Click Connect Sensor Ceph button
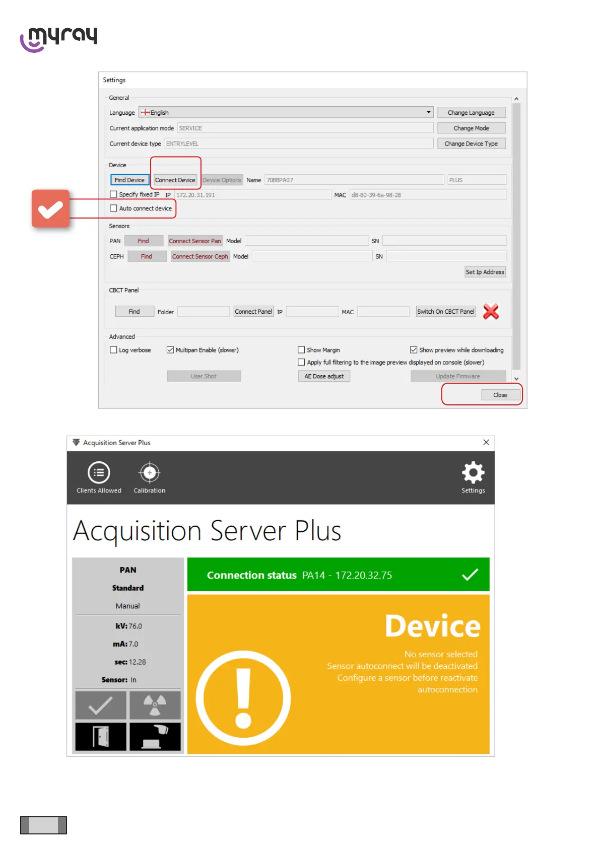 coord(200,256)
